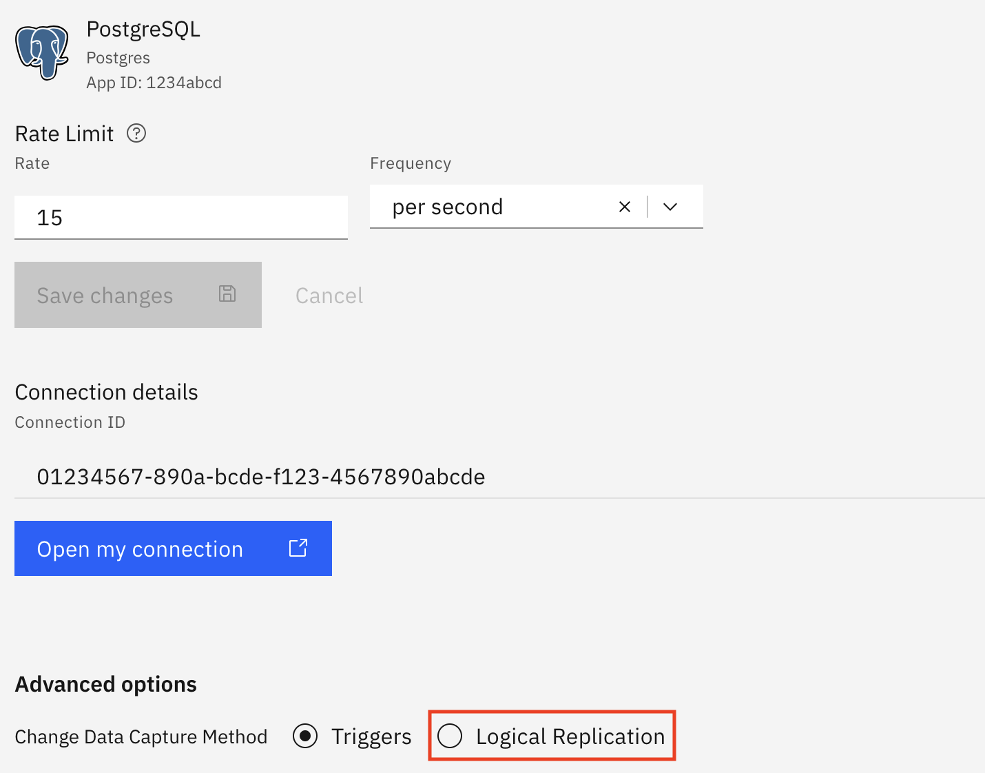The width and height of the screenshot is (985, 773).
Task: Click the Connection details heading
Action: point(107,392)
